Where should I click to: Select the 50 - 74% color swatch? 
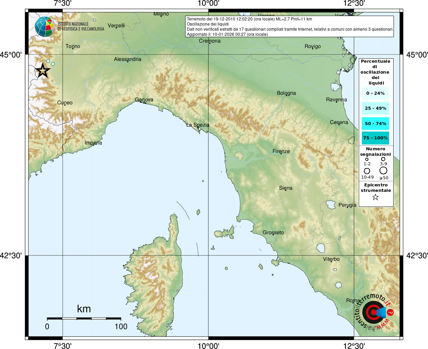(375, 123)
